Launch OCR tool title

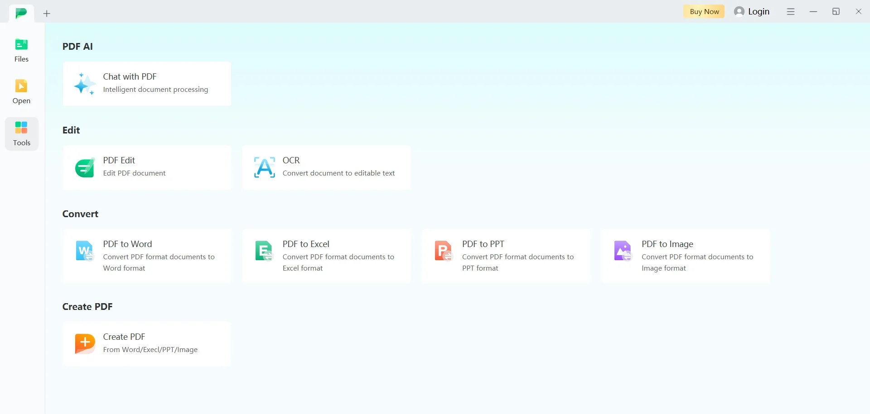(x=291, y=160)
